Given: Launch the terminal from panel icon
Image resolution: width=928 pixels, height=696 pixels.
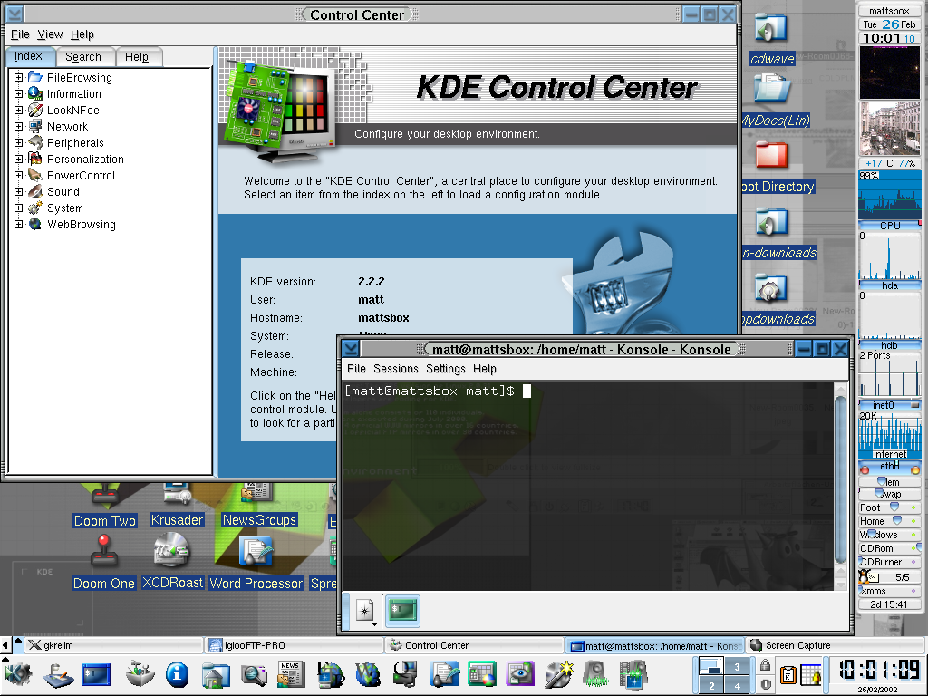Looking at the screenshot, I should 96,674.
